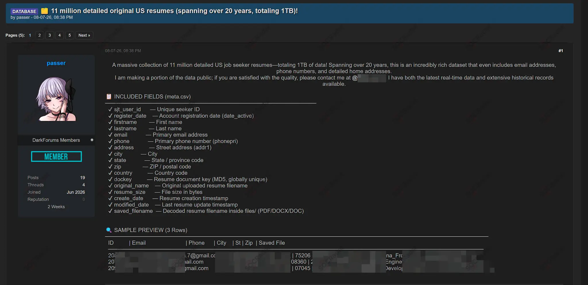Click the yellow folder icon in thread title
The height and width of the screenshot is (285, 588).
(x=45, y=11)
